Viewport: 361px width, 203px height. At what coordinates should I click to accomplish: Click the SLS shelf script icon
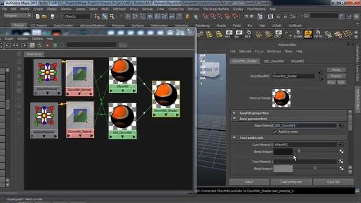(x=248, y=34)
